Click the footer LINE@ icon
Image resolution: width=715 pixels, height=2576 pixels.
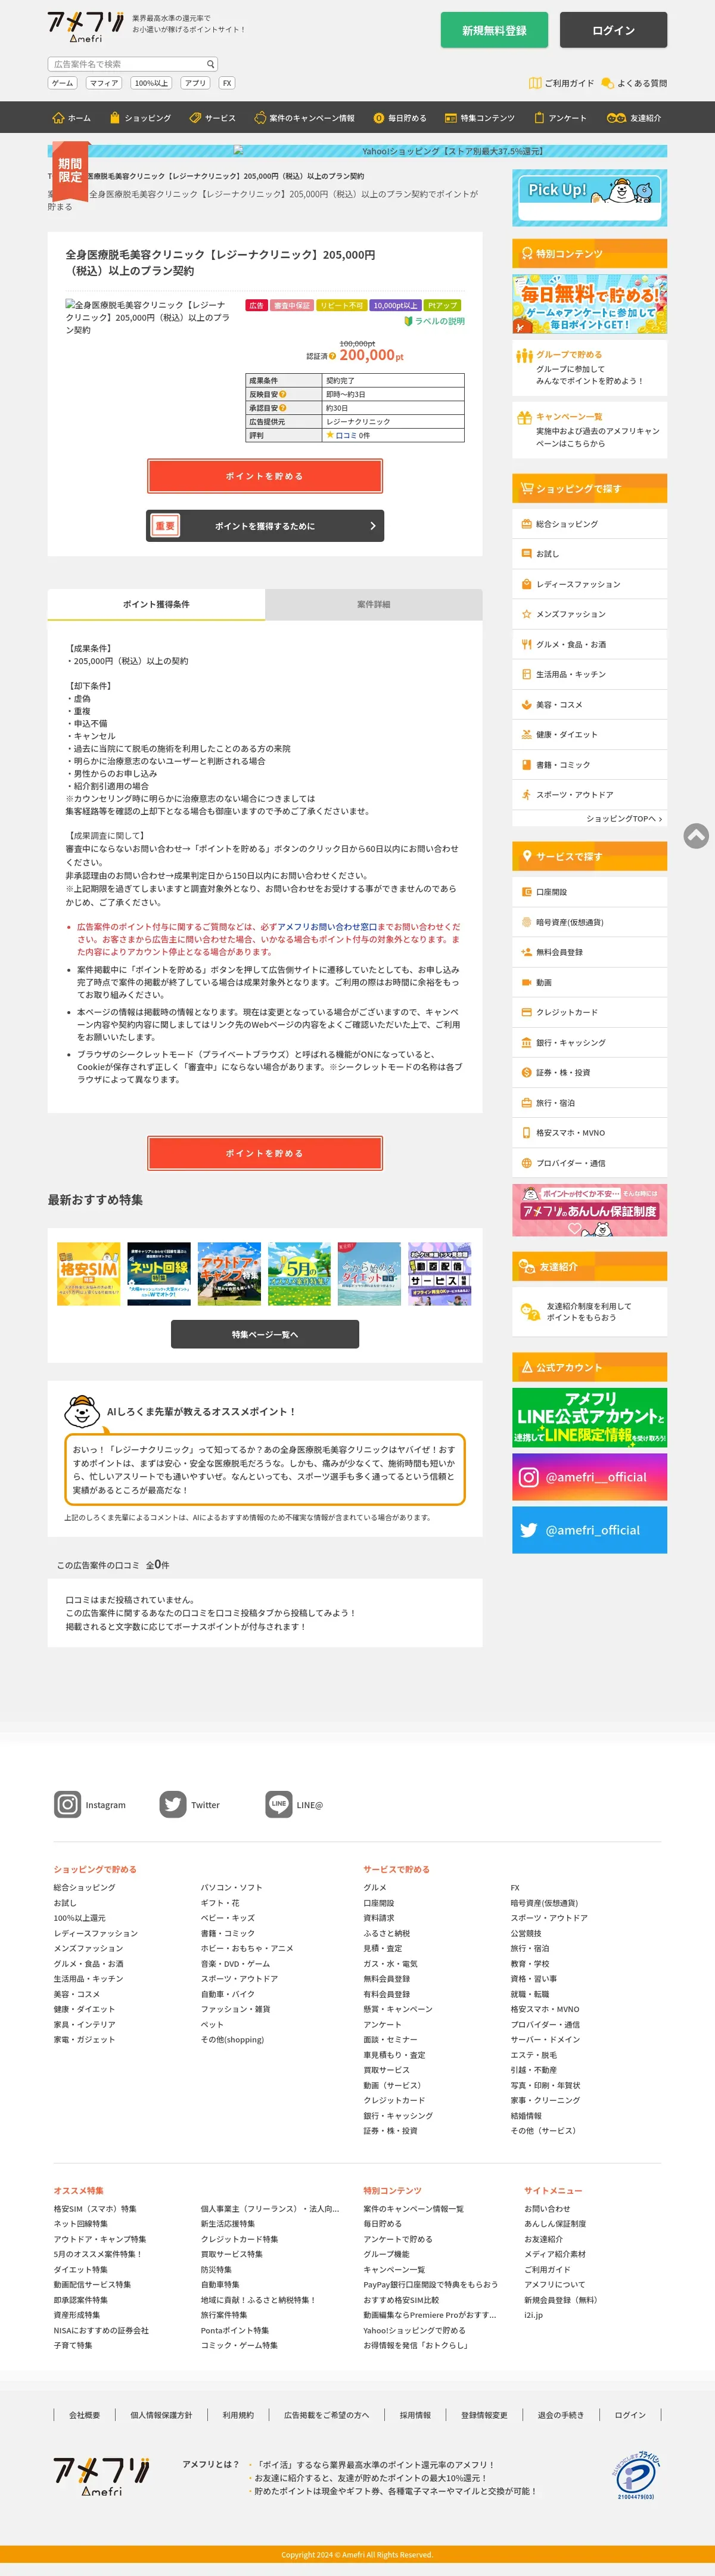(279, 1804)
